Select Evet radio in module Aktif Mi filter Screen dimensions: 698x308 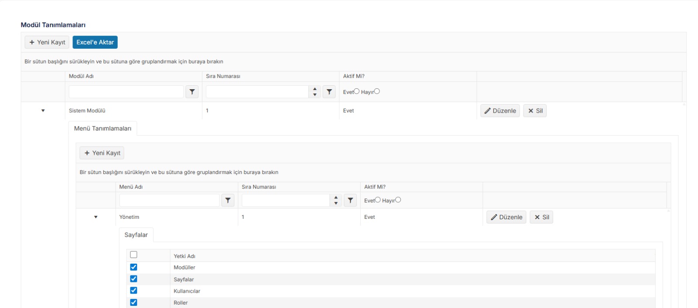pyautogui.click(x=357, y=91)
